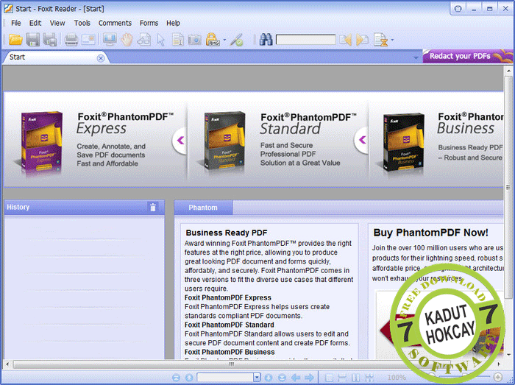
Task: Go to next page button in status bar
Action: [x=269, y=378]
